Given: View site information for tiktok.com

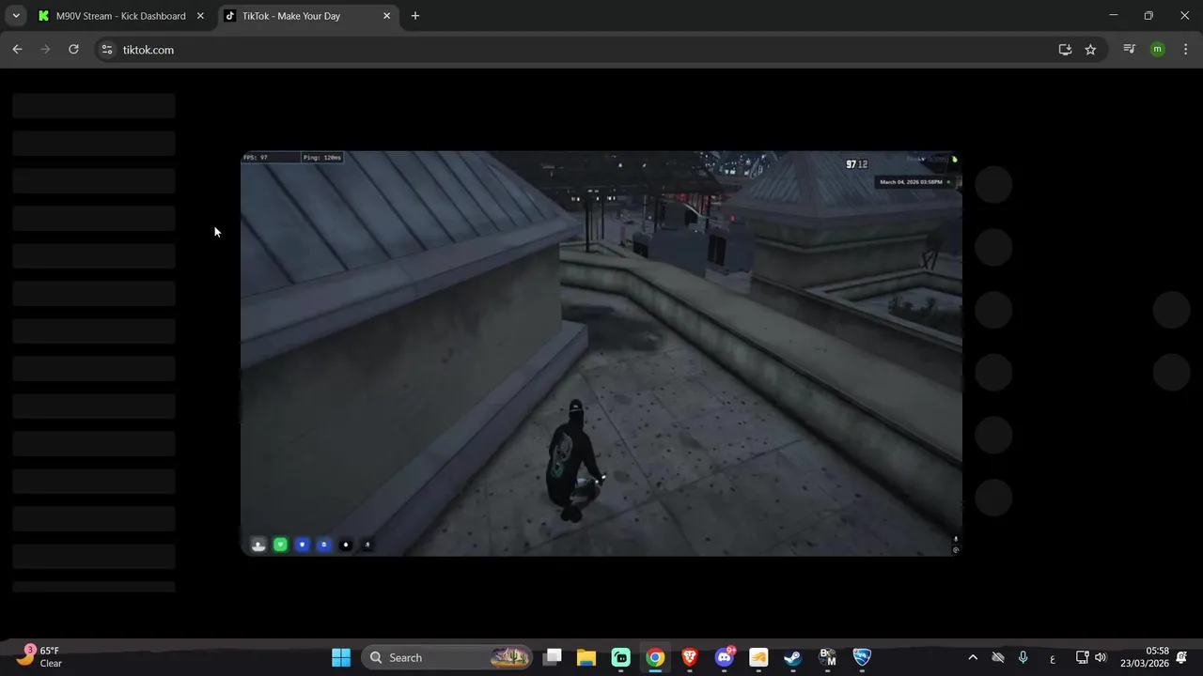Looking at the screenshot, I should point(107,50).
